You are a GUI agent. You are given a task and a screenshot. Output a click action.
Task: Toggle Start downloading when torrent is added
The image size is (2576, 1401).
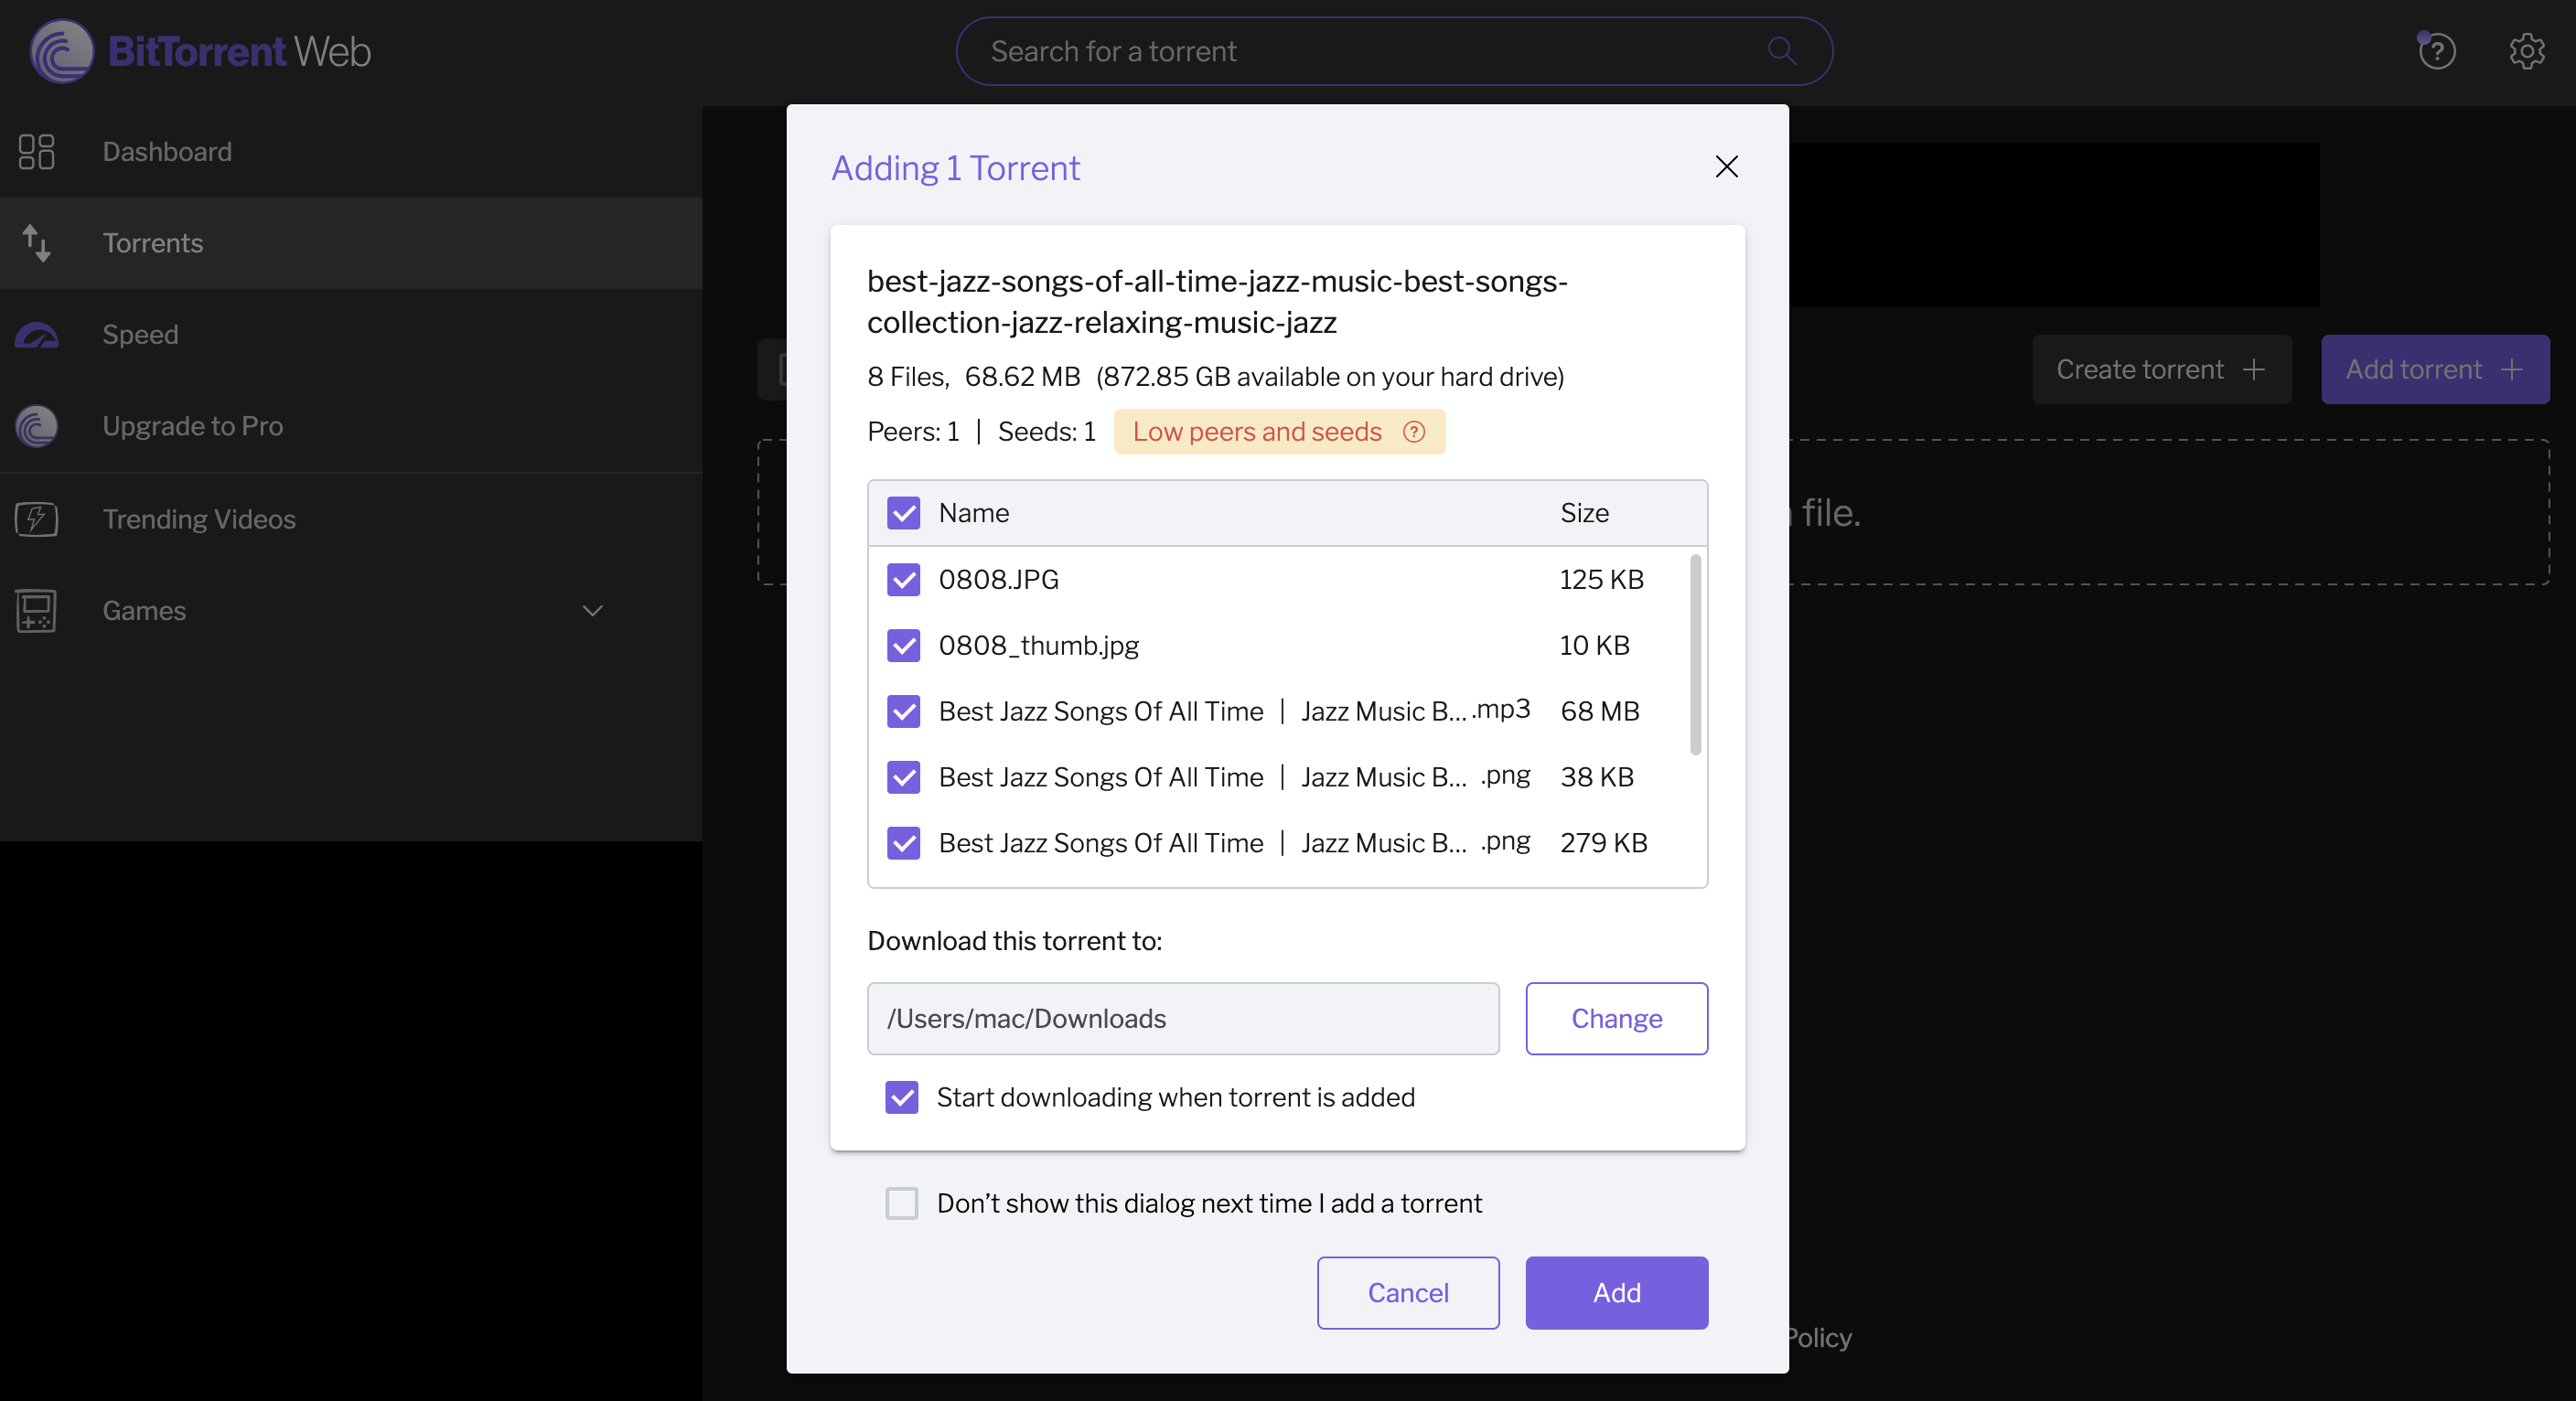click(x=901, y=1097)
